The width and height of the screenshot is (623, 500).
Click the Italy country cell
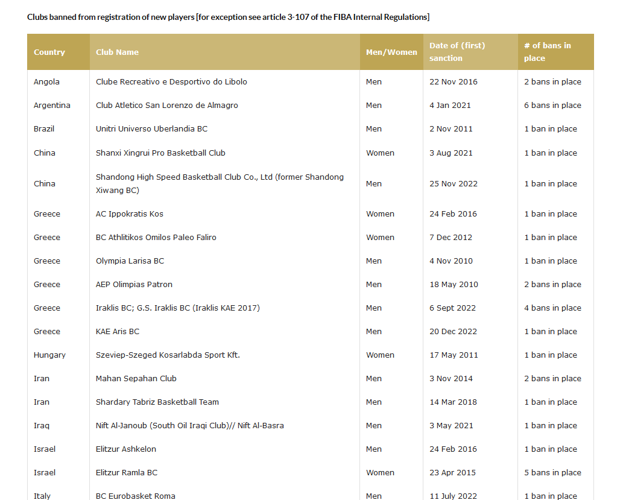pyautogui.click(x=42, y=496)
